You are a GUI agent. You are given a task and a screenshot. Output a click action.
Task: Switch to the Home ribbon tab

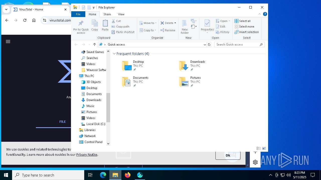[x=92, y=14]
